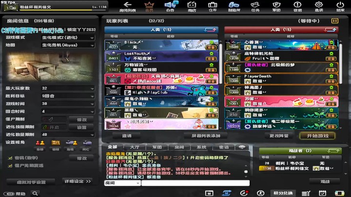Click the compass icon with red dot
The image size is (351, 197).
click(244, 193)
